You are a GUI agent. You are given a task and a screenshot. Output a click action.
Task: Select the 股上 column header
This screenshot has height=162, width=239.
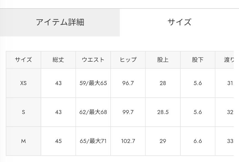(x=163, y=60)
